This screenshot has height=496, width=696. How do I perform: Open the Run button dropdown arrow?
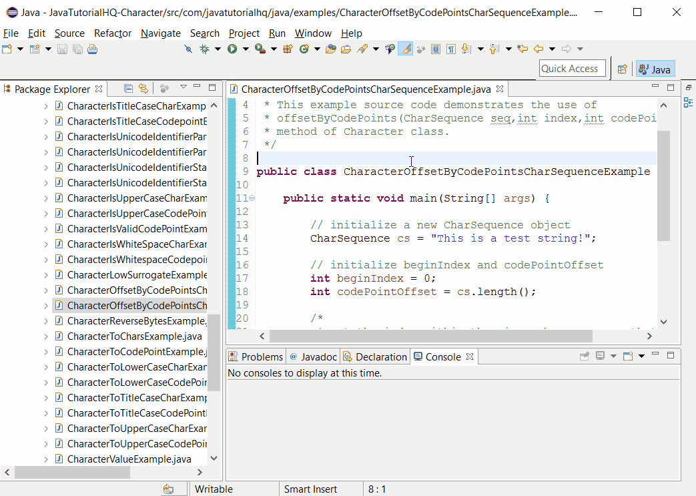point(246,49)
